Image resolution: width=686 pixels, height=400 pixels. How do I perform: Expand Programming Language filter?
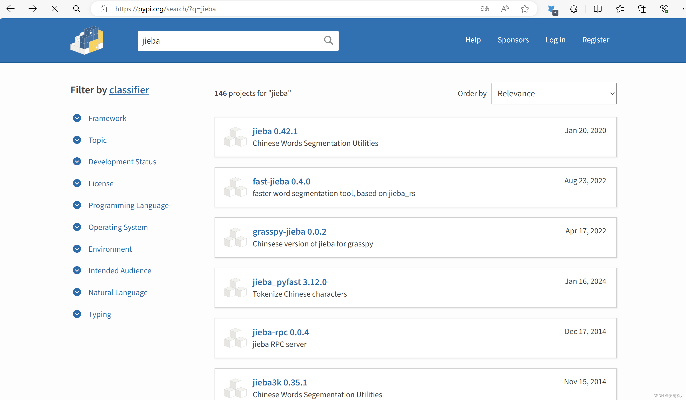77,205
